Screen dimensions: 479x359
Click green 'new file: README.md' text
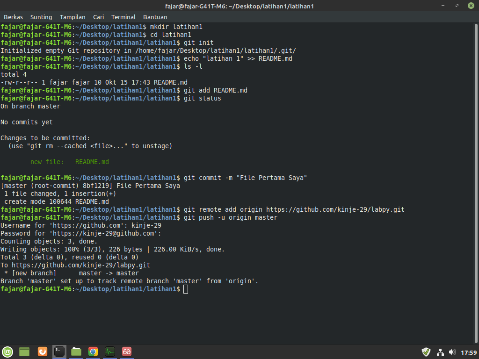tap(69, 162)
